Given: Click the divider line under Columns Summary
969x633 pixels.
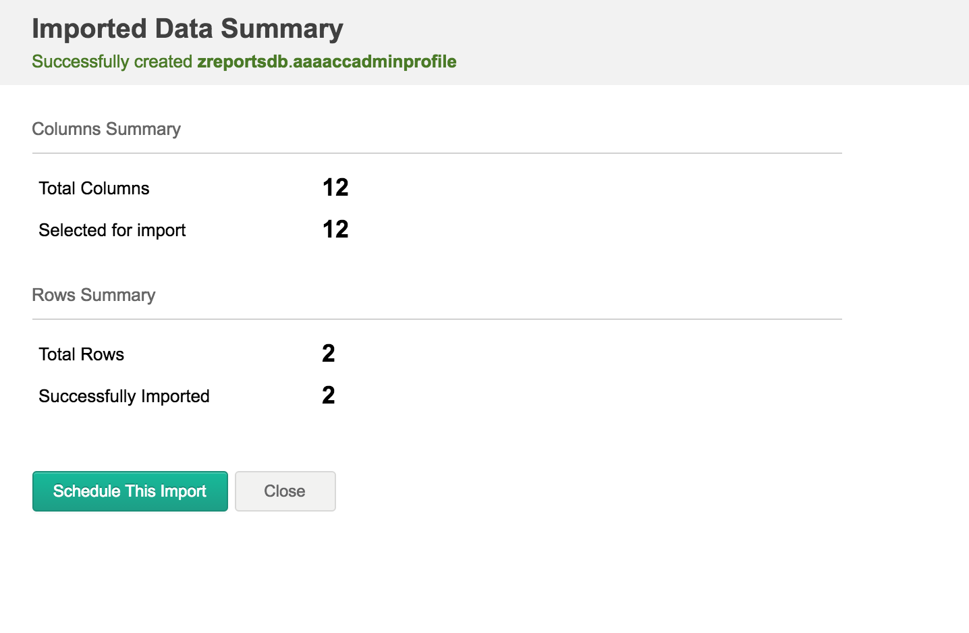Looking at the screenshot, I should [437, 153].
